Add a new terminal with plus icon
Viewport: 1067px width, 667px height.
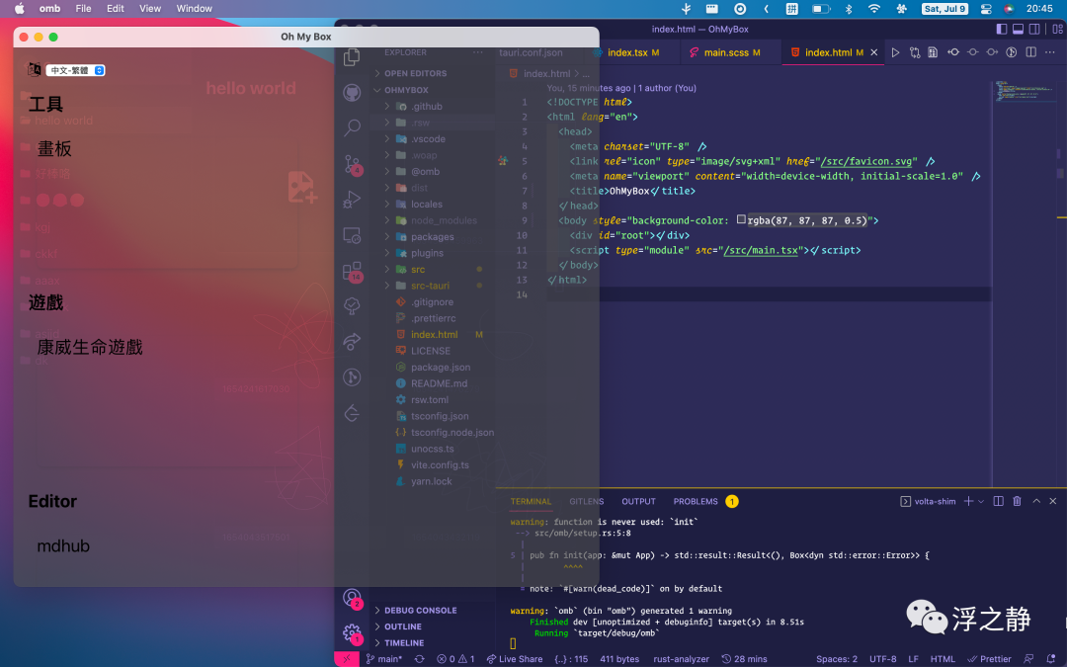click(x=968, y=501)
